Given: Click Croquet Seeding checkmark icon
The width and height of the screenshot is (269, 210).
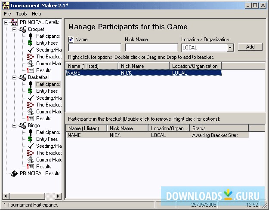Looking at the screenshot, I should pos(31,50).
